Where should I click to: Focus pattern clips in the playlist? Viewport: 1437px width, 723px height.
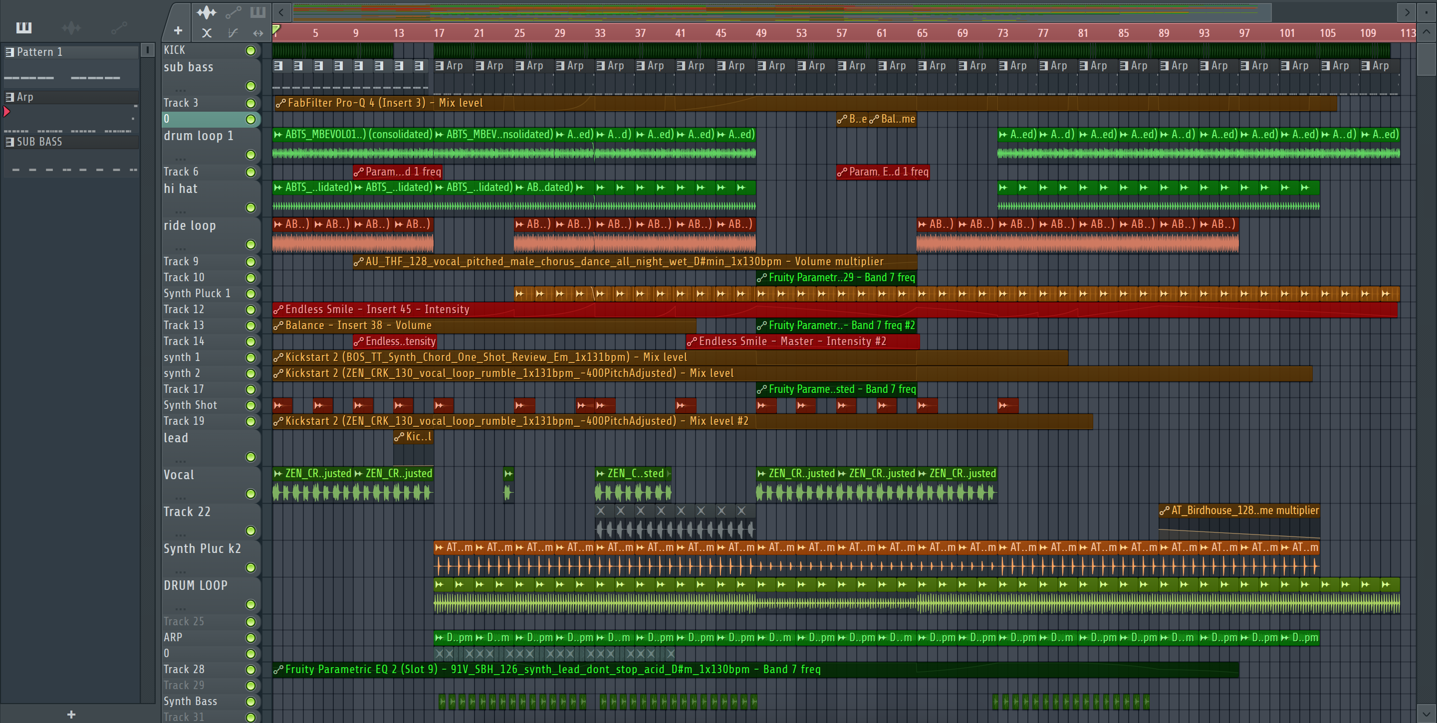(258, 11)
